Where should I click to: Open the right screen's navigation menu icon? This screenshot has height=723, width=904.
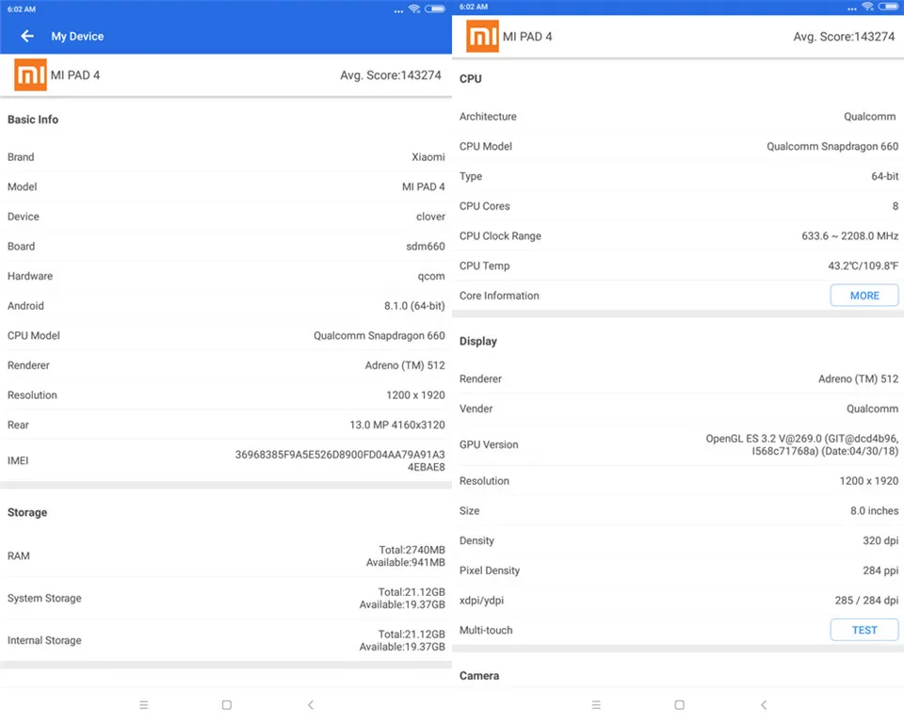pyautogui.click(x=596, y=704)
